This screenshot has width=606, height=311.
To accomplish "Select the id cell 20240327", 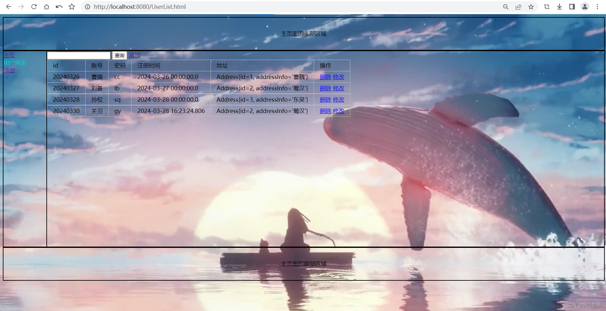I will pyautogui.click(x=66, y=88).
